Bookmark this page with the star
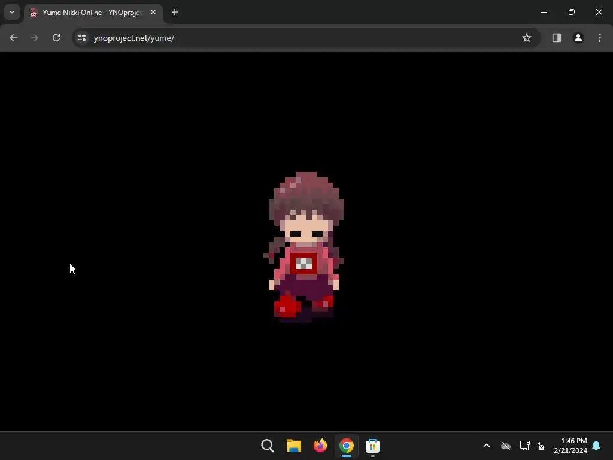The image size is (613, 460). click(x=527, y=38)
